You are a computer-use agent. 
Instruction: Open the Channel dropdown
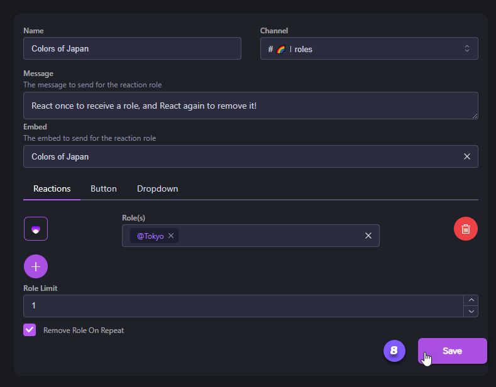click(369, 49)
